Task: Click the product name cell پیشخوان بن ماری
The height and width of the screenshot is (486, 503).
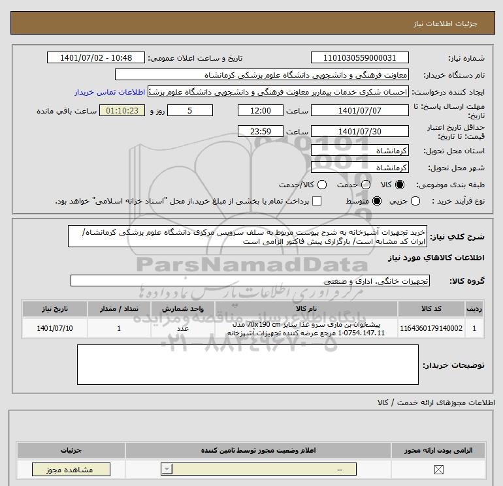Action: pos(306,328)
